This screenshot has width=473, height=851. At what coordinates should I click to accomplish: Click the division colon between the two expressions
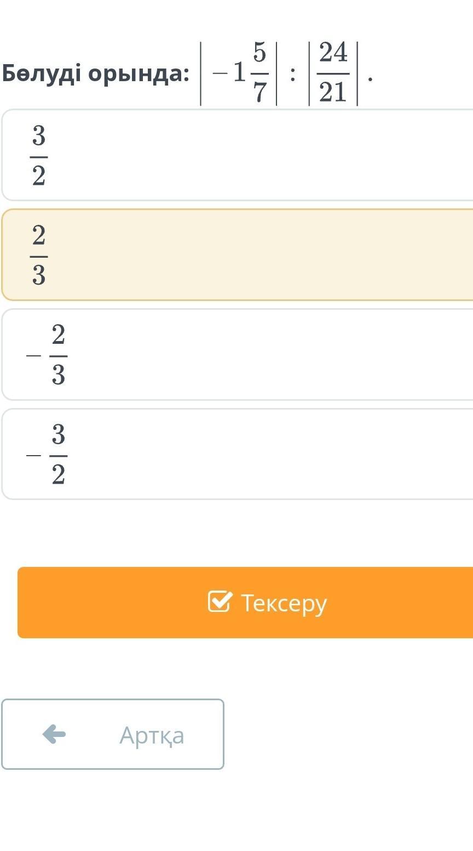coord(293,76)
